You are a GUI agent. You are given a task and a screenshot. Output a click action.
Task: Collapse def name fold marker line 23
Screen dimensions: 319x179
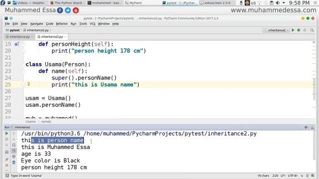23,71
